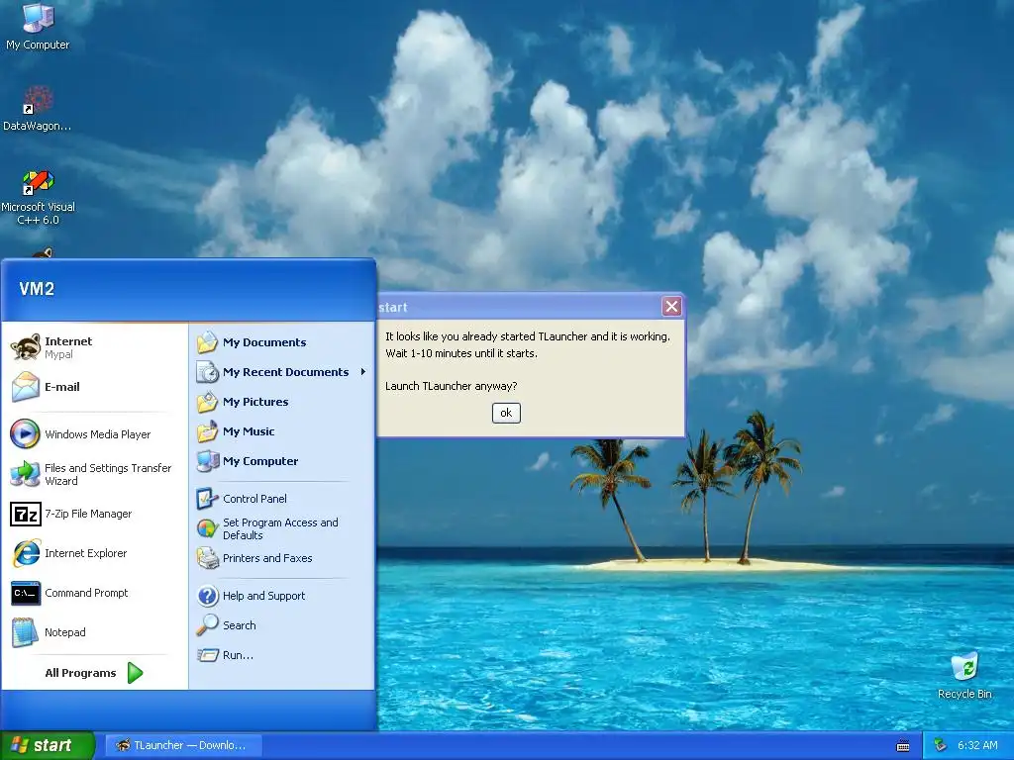Click My Music text label

tap(249, 431)
